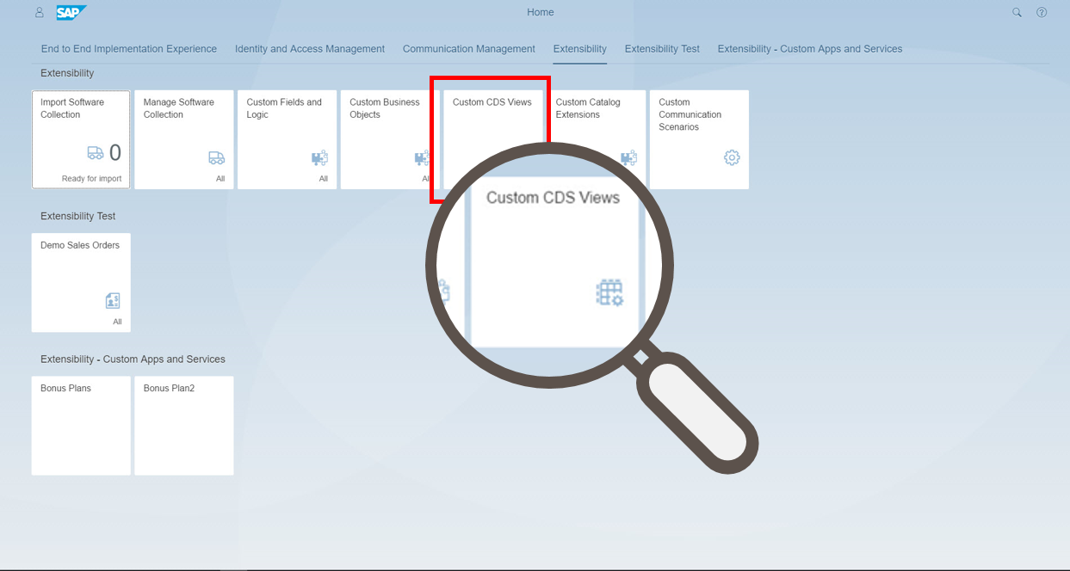The image size is (1070, 571).
Task: Click the Home title in header
Action: tap(541, 13)
